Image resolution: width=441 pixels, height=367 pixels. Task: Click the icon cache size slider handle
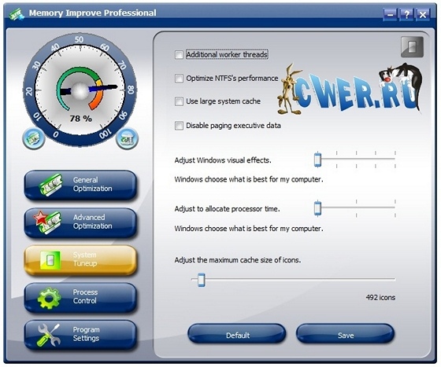click(x=201, y=280)
